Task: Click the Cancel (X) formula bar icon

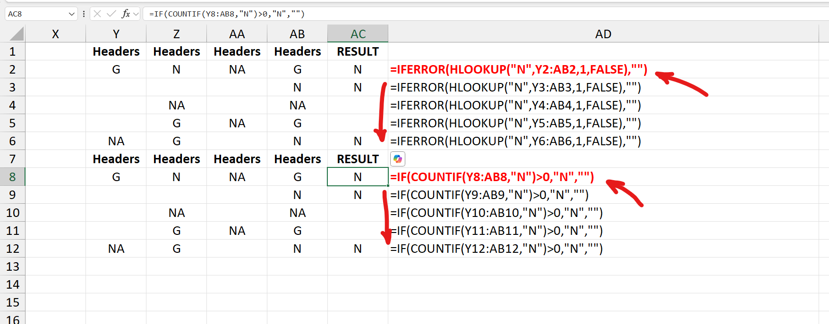Action: click(97, 14)
